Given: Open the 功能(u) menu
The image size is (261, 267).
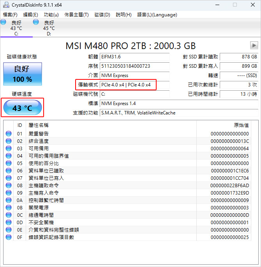Looking at the screenshot, I should pos(51,15).
